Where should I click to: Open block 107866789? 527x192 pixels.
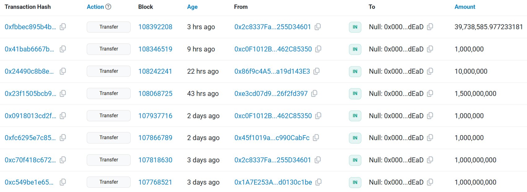[155, 138]
